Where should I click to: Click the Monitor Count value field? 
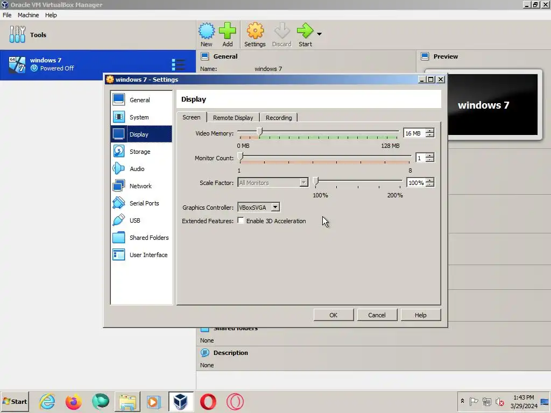(x=420, y=158)
